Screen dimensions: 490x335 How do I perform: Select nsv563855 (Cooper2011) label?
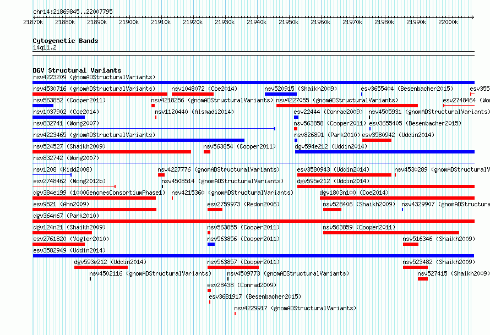(244, 227)
